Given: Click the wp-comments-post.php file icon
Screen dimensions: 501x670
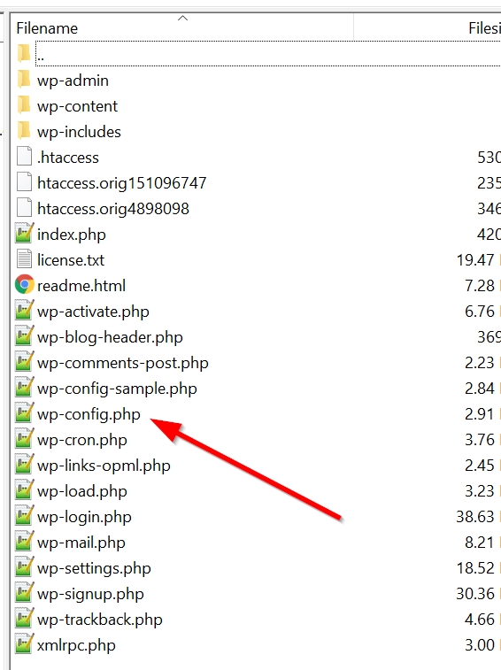Looking at the screenshot, I should [24, 361].
